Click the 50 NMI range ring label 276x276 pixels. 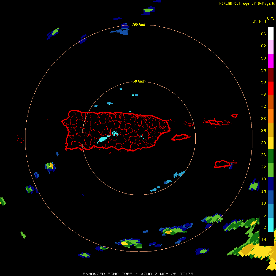(139, 81)
